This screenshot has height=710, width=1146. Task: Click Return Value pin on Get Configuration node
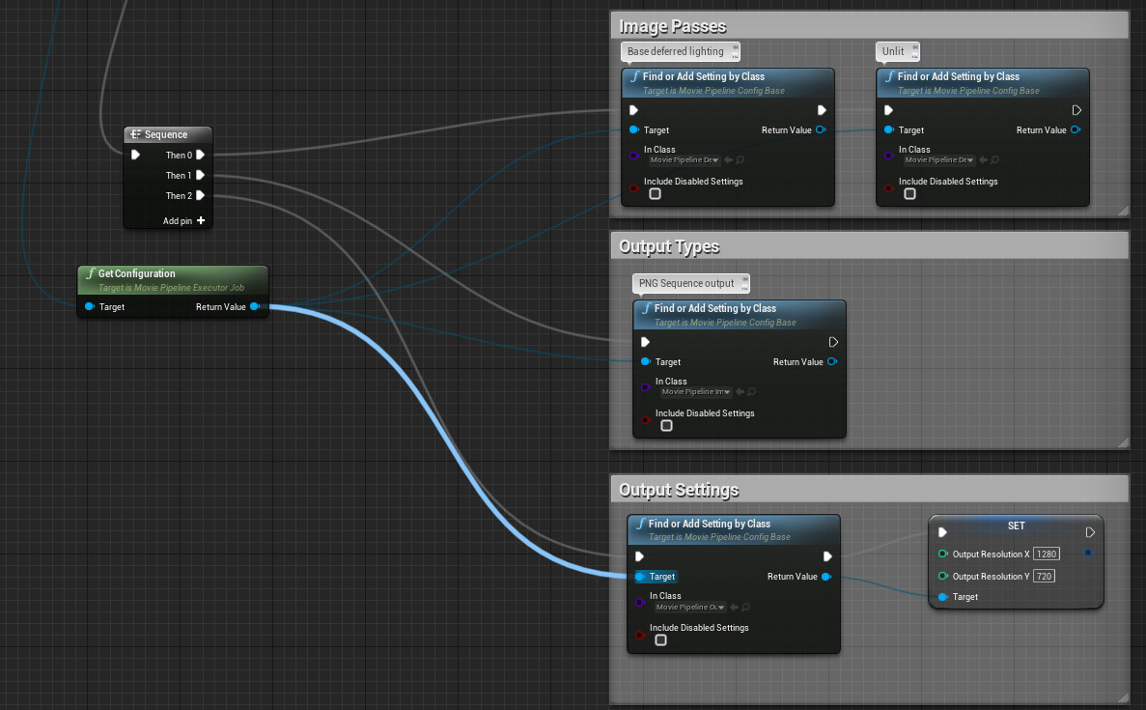point(254,307)
